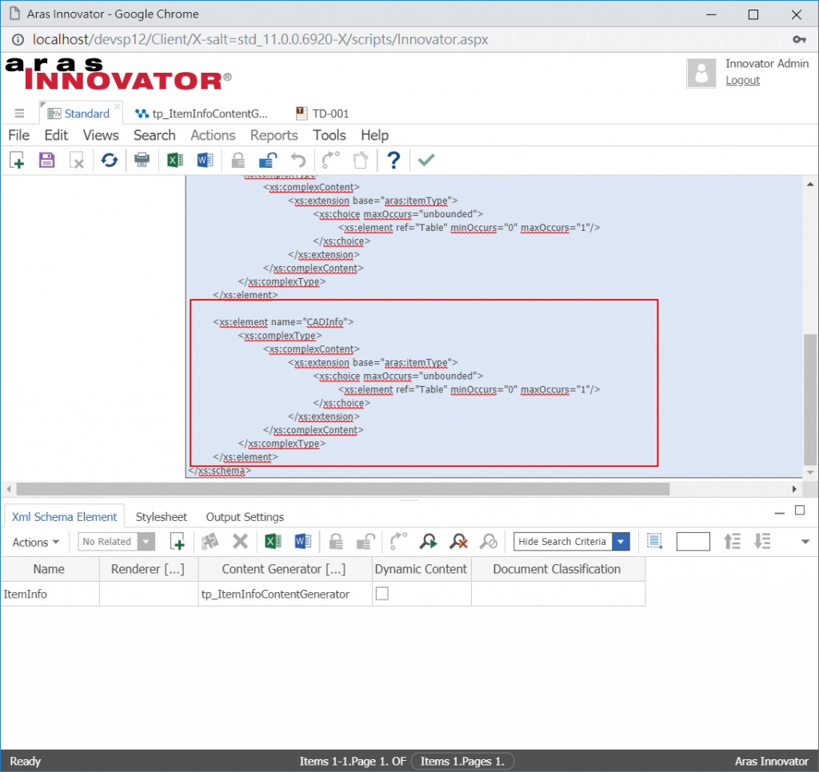This screenshot has width=819, height=772.
Task: Open the Views menu
Action: (101, 135)
